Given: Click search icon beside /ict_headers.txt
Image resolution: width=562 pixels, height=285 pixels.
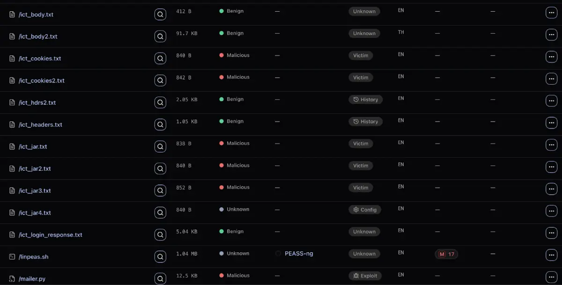Looking at the screenshot, I should [x=160, y=124].
